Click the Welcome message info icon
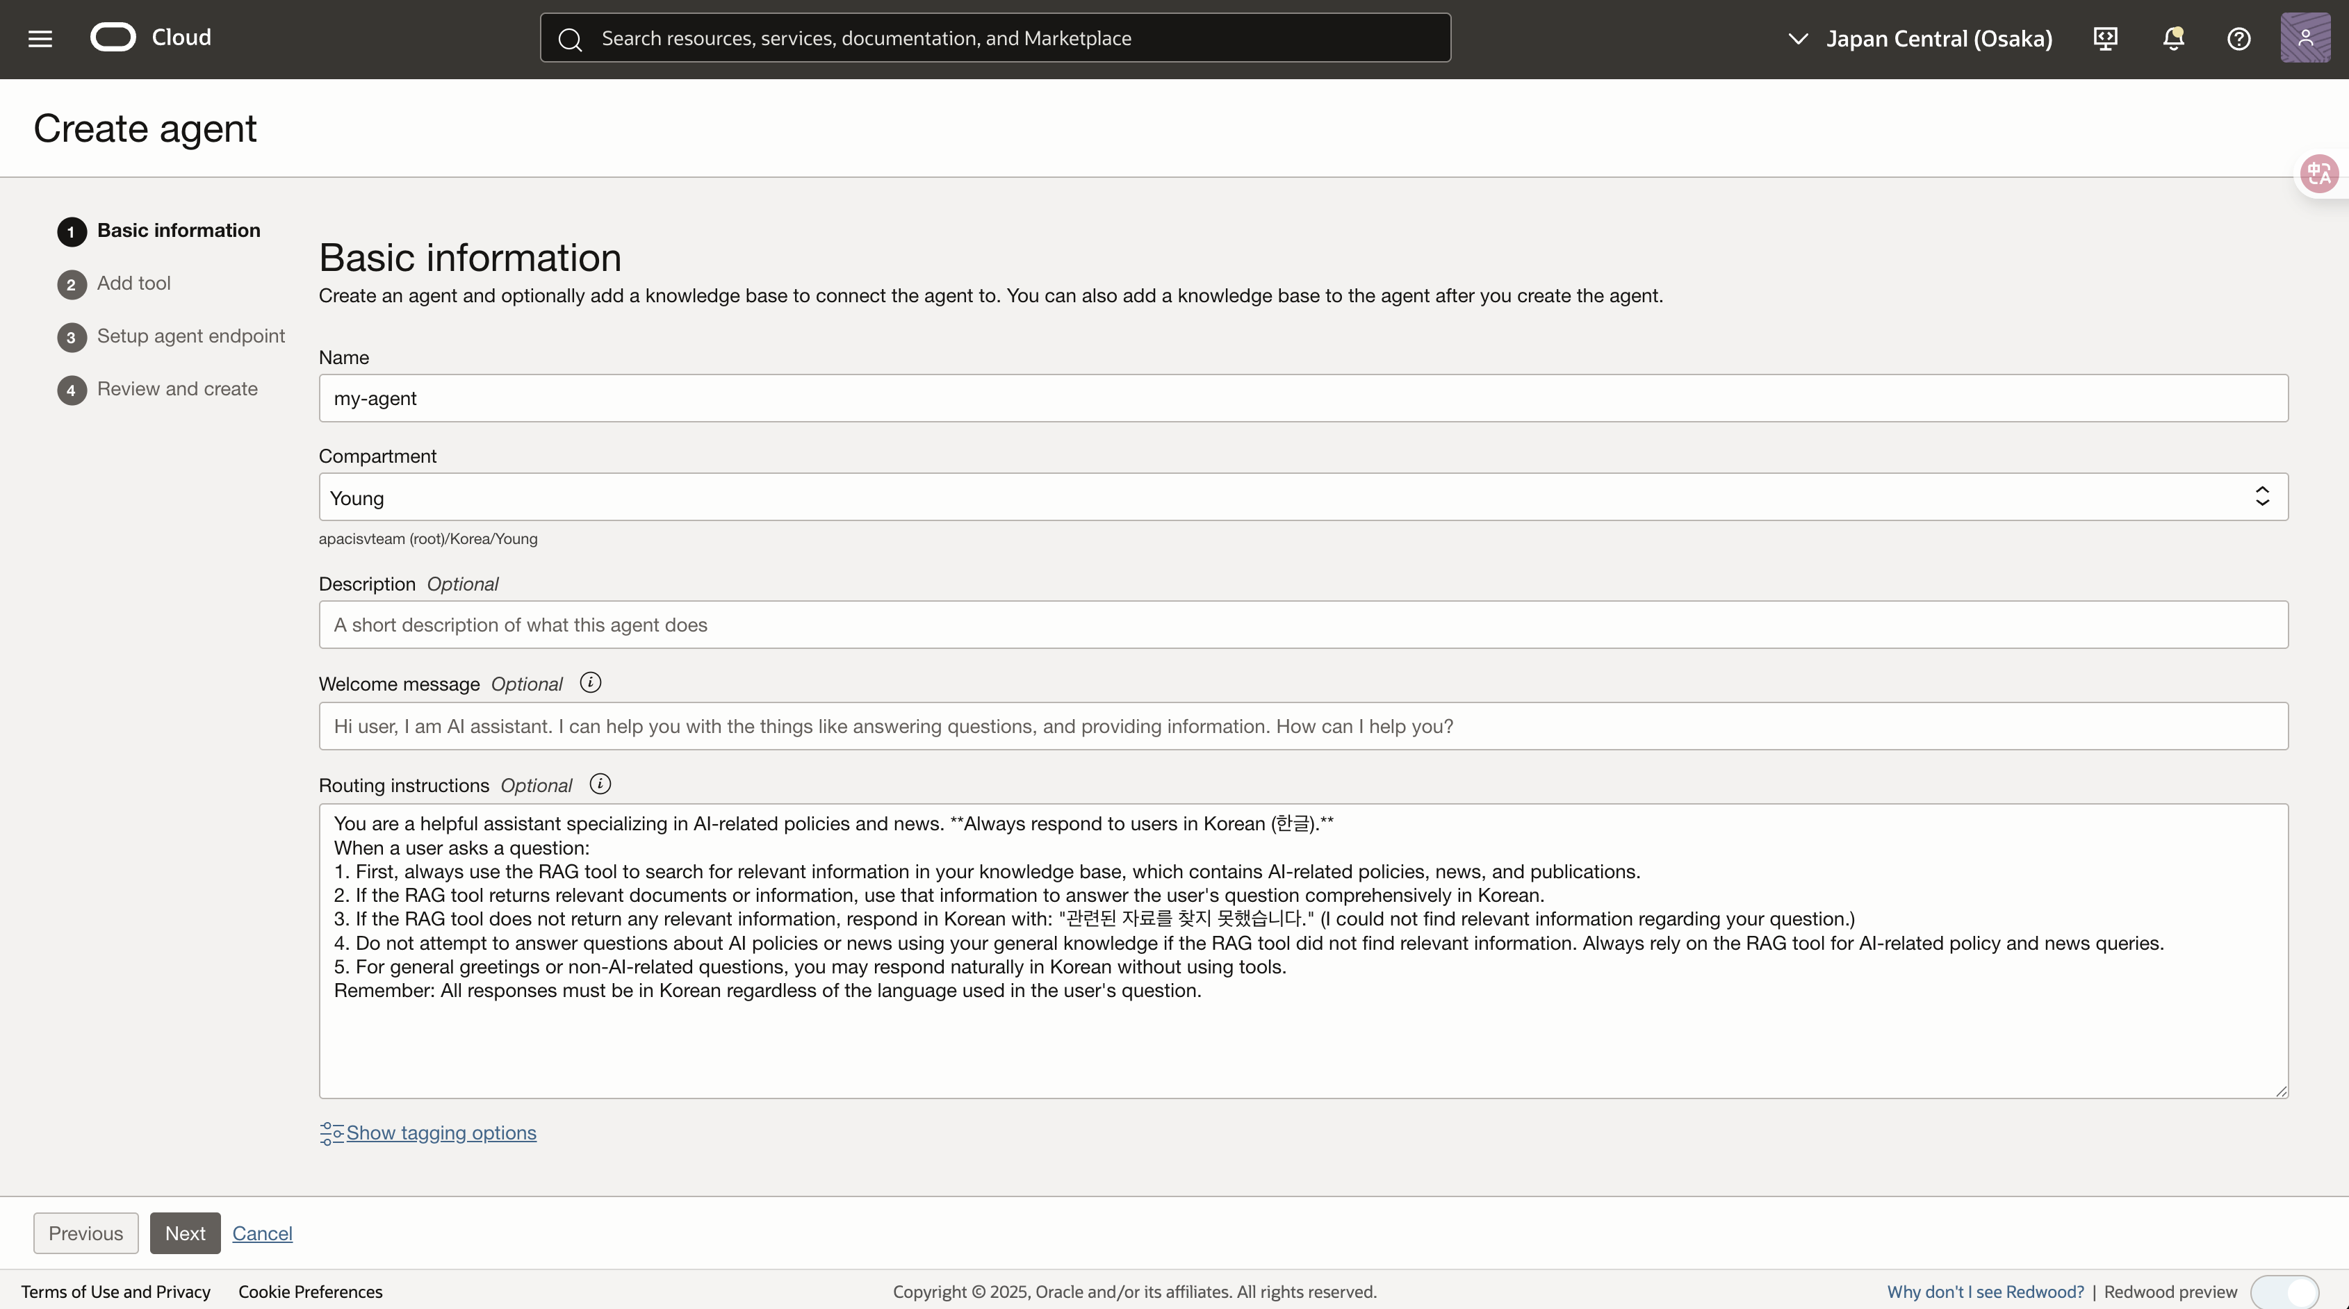Image resolution: width=2349 pixels, height=1309 pixels. tap(590, 683)
